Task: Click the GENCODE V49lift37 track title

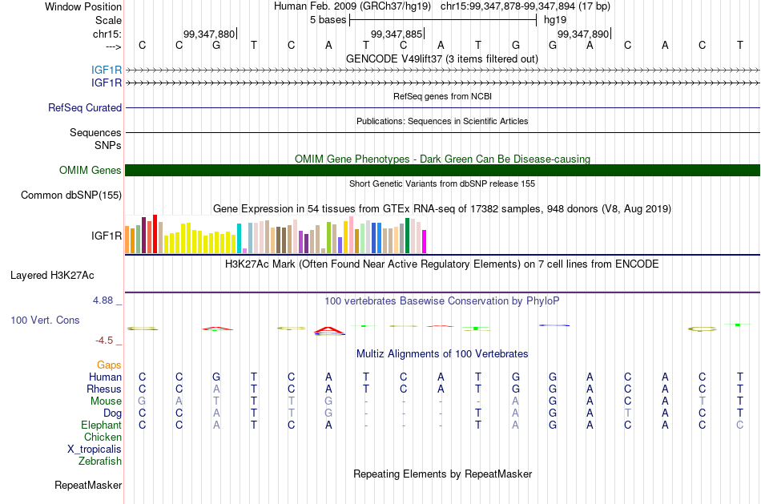Action: tap(442, 59)
